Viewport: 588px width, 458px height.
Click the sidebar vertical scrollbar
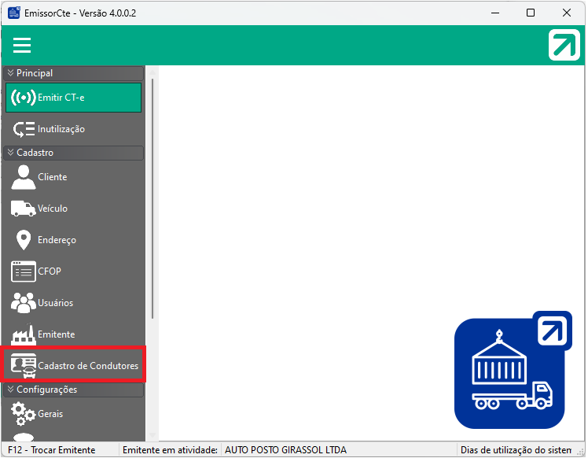(x=153, y=197)
